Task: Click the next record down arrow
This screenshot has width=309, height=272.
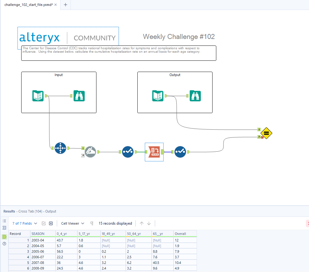Action: coord(149,223)
